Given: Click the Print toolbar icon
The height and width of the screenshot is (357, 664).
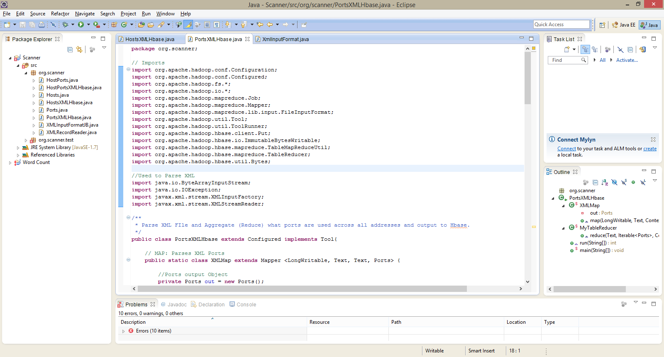Looking at the screenshot, I should [x=42, y=24].
